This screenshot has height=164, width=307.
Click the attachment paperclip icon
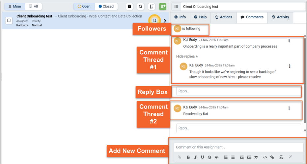click(x=180, y=157)
